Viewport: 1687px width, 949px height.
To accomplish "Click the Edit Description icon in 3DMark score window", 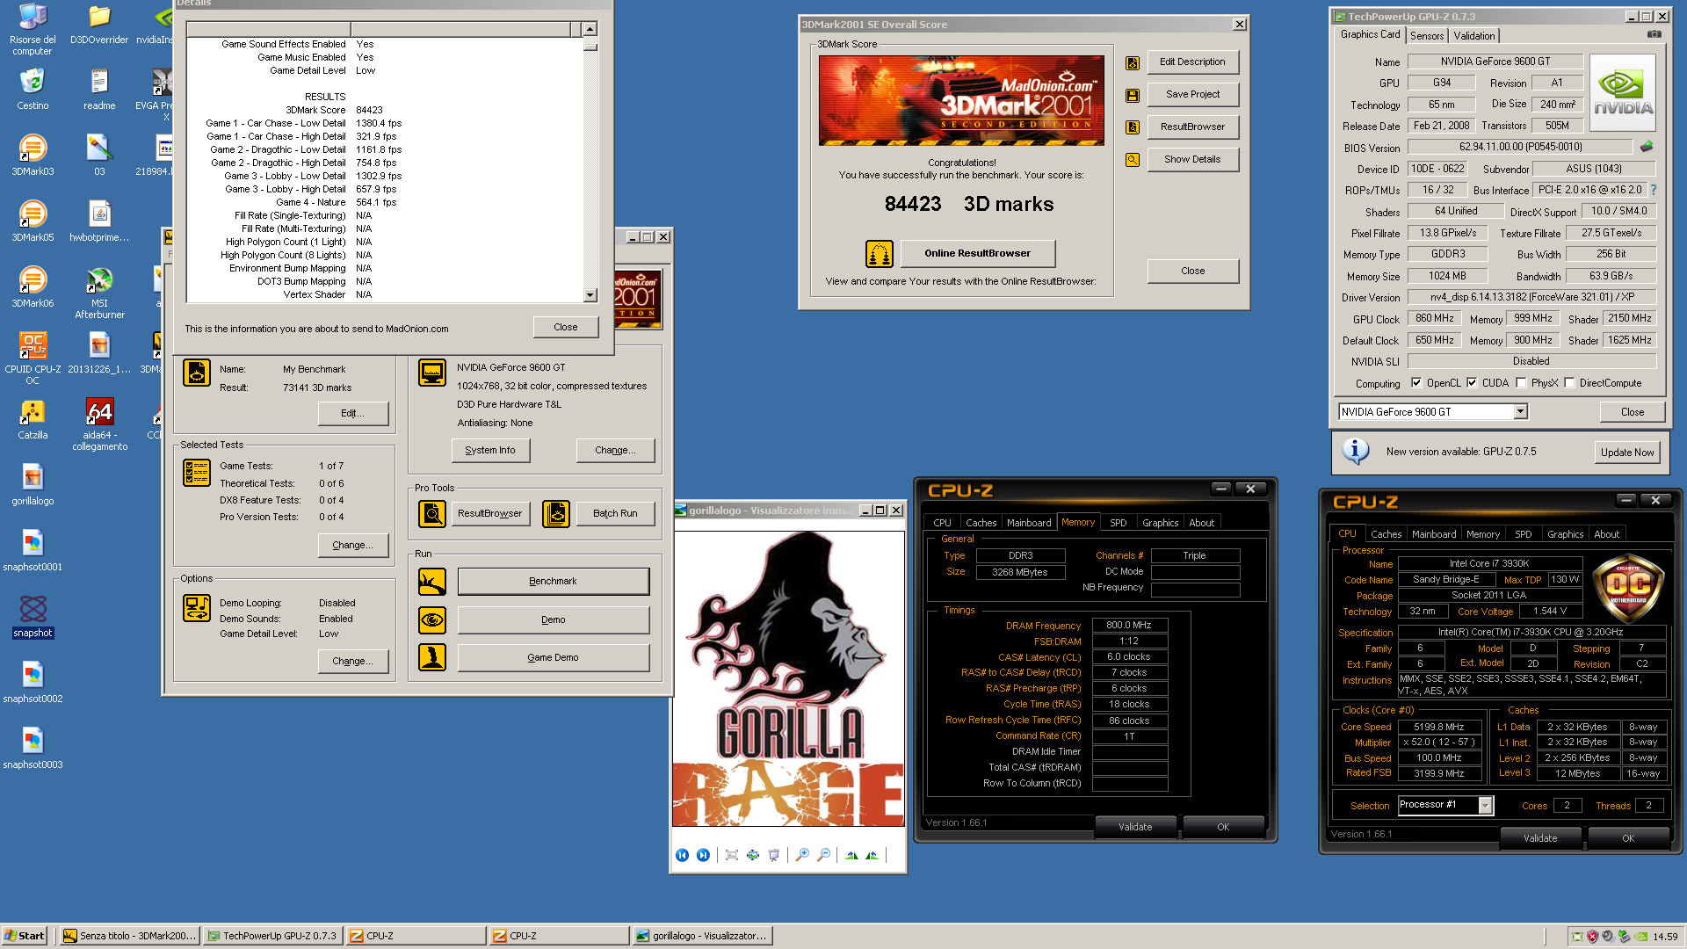I will point(1133,62).
